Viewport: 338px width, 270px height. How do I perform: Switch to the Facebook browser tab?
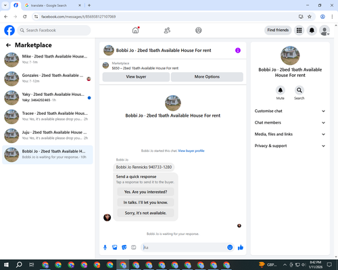click(x=16, y=5)
